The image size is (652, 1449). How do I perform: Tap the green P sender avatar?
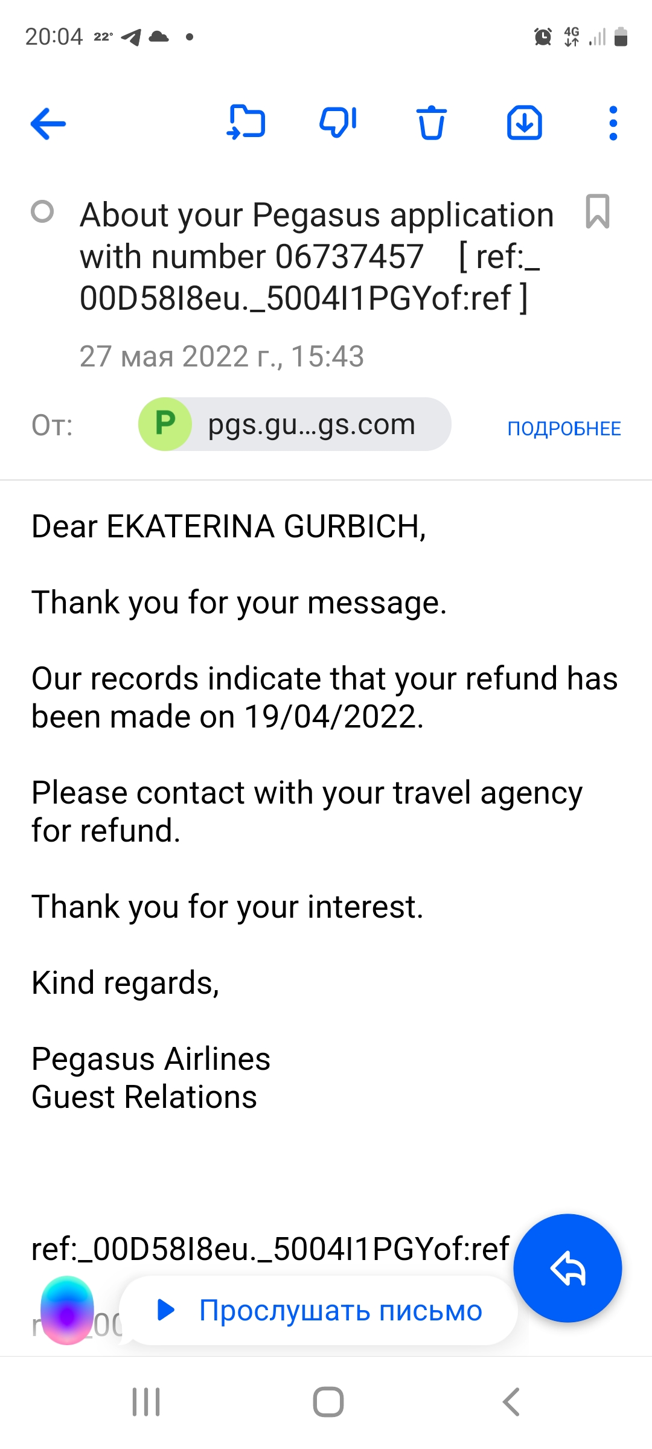[165, 424]
